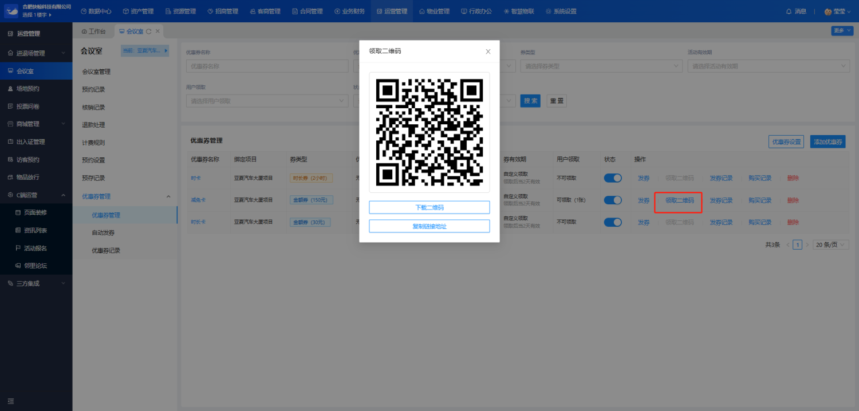Toggle the status switch for 减免卡
This screenshot has height=411, width=859.
pyautogui.click(x=613, y=200)
